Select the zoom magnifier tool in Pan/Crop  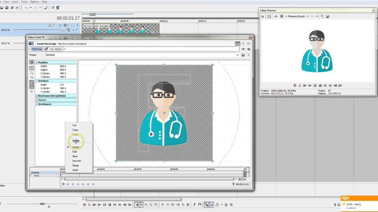point(32,73)
